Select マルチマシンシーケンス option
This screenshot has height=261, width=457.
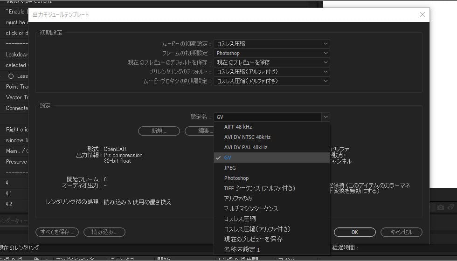(271, 209)
